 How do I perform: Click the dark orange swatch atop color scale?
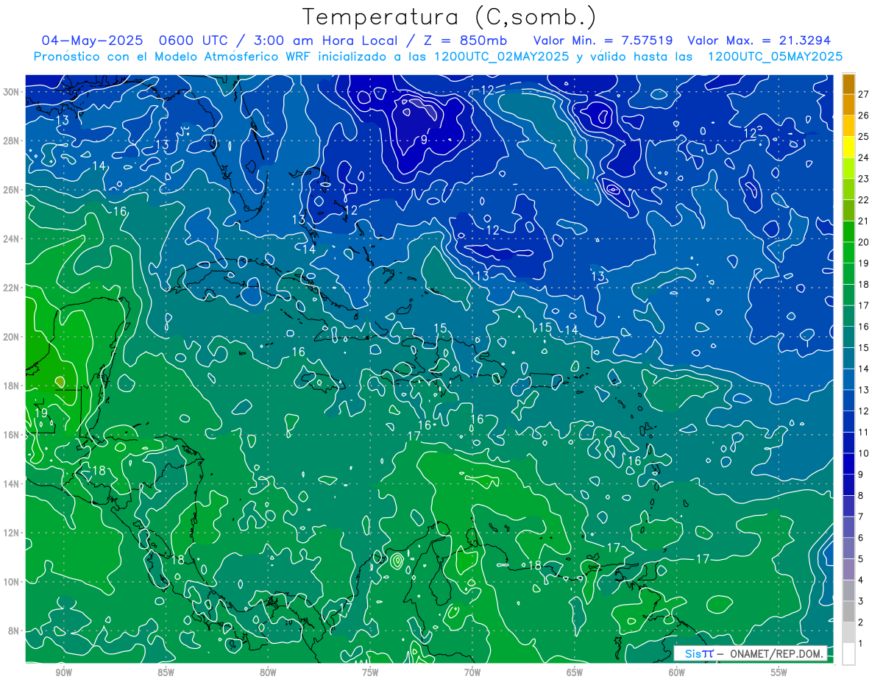[x=848, y=84]
